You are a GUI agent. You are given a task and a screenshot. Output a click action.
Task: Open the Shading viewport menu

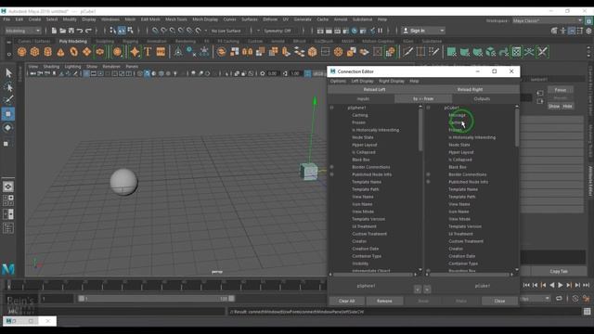(x=51, y=66)
